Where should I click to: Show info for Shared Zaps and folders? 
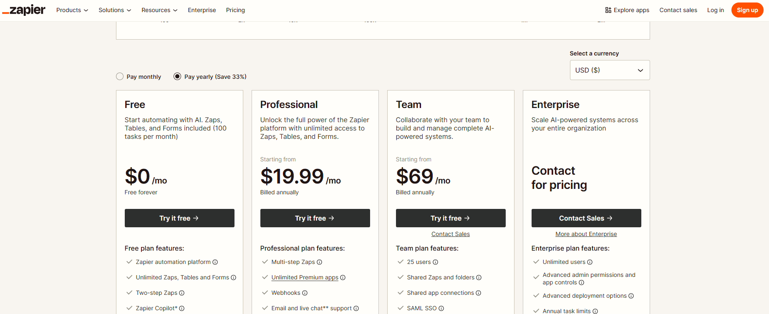479,277
